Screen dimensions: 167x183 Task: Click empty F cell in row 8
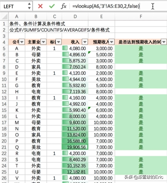[x=141, y=67]
